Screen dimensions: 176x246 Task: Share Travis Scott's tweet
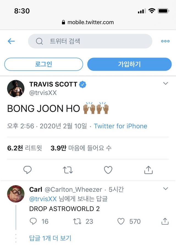148,170
